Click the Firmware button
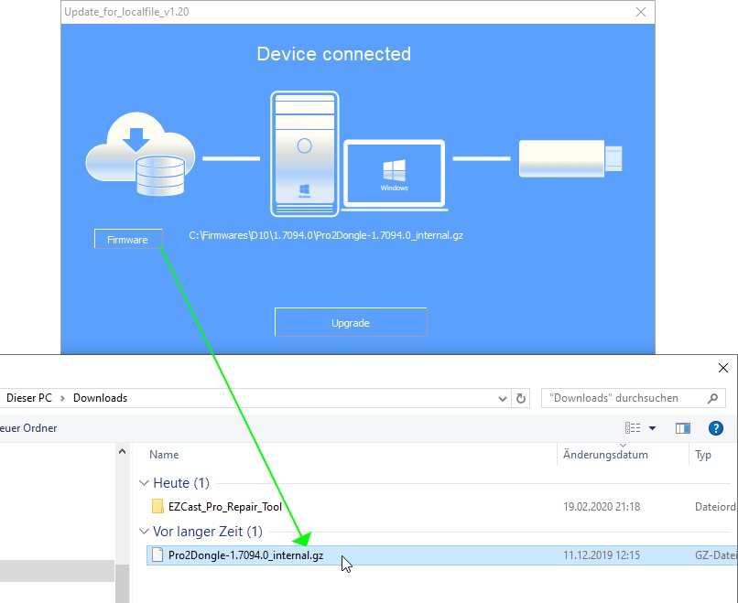738x603 pixels. 128,239
